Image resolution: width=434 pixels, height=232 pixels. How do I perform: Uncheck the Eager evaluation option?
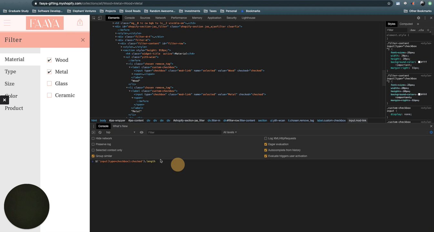(x=266, y=144)
